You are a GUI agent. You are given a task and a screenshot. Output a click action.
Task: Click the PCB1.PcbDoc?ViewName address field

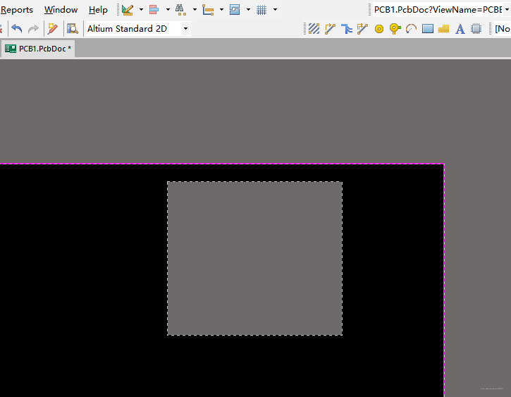click(438, 10)
